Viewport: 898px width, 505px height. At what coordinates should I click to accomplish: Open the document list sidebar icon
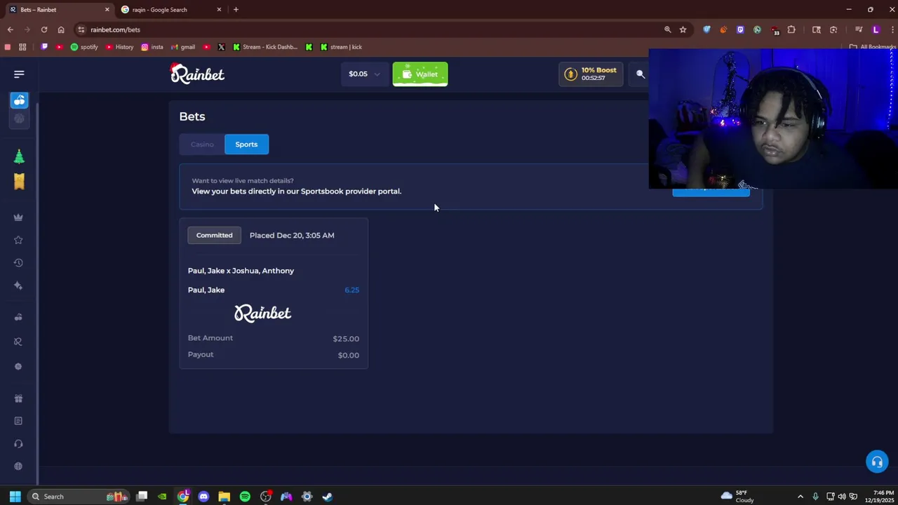[x=18, y=421]
